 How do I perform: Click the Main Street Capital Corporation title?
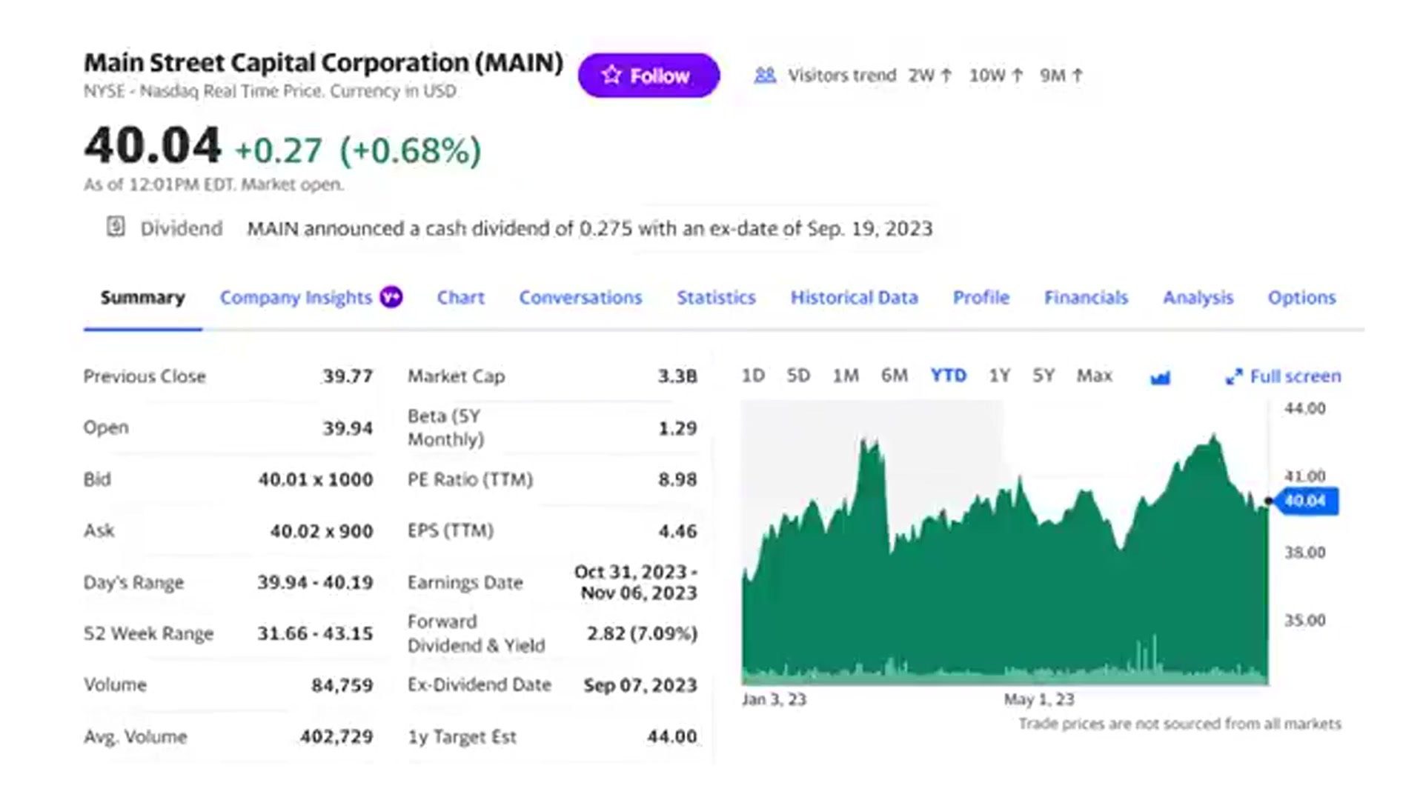(x=323, y=62)
